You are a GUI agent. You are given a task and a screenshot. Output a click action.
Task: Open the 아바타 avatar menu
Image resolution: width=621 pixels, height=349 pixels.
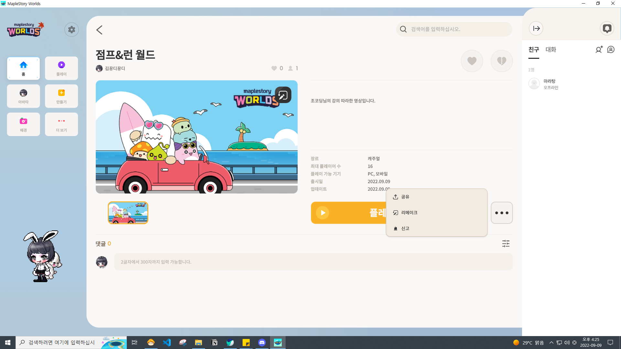(x=23, y=96)
